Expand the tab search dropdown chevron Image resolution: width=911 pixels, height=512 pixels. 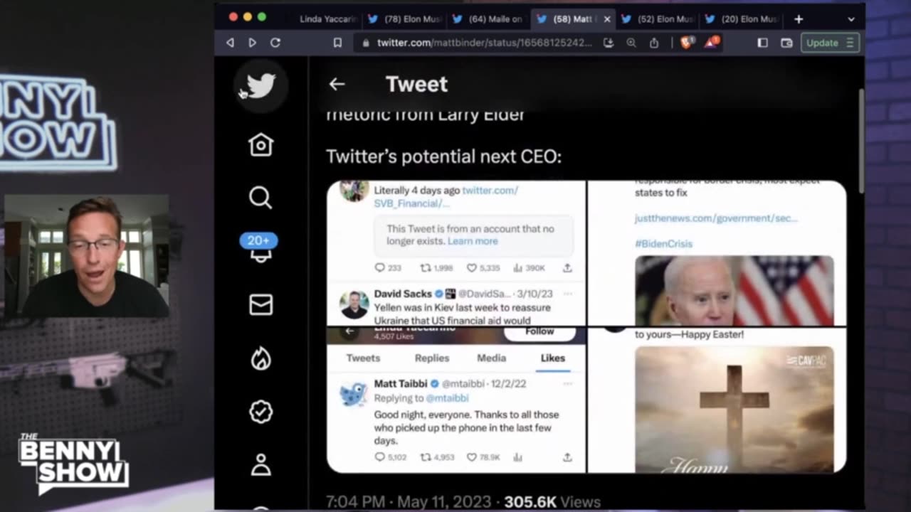851,19
